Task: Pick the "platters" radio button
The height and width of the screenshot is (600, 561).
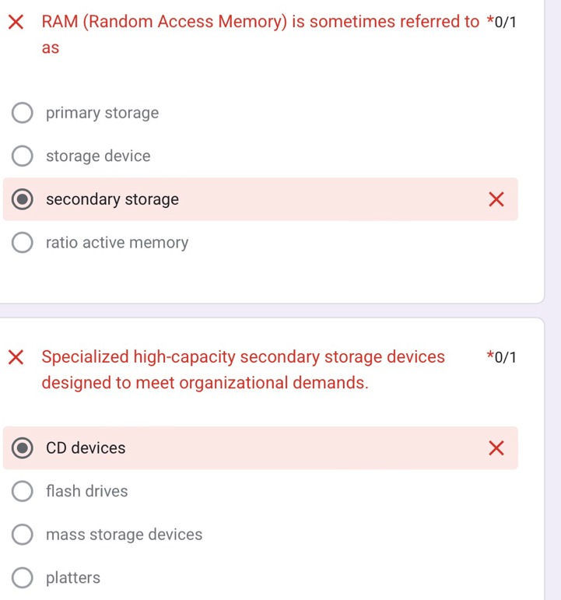Action: tap(23, 577)
